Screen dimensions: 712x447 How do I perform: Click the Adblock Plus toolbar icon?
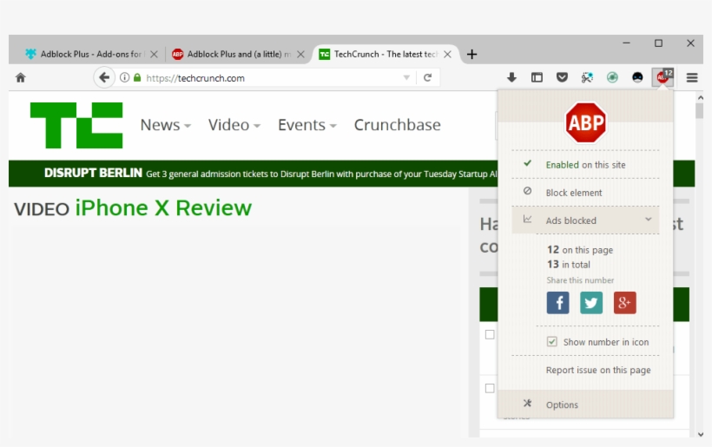663,77
